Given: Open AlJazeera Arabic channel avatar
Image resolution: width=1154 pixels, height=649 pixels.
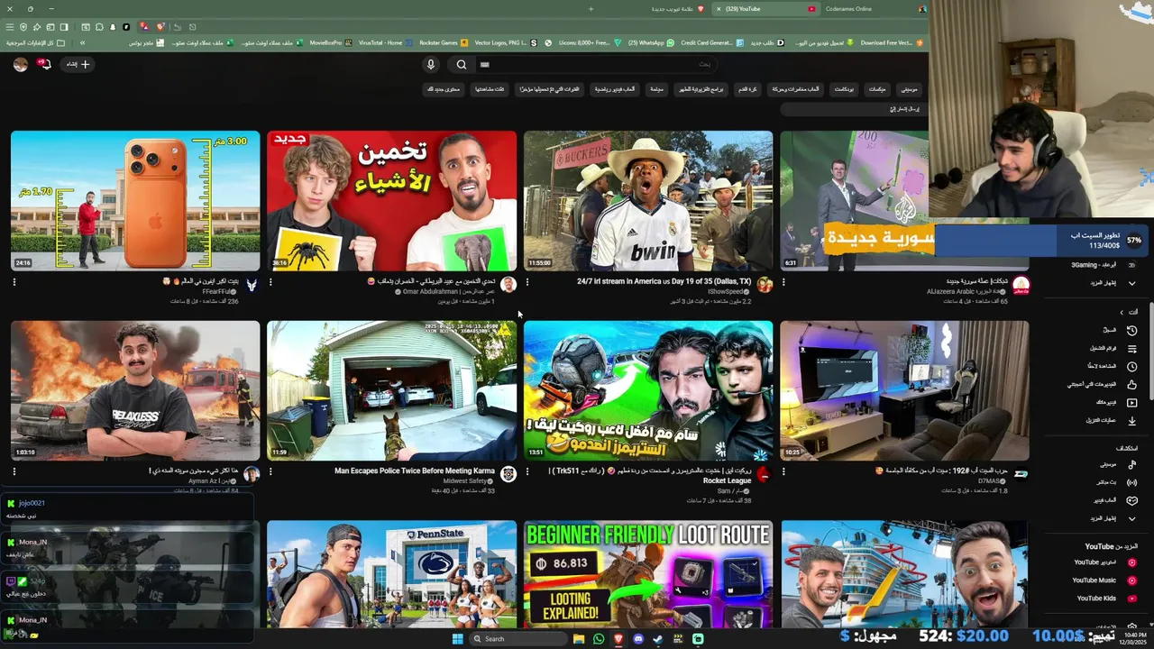Looking at the screenshot, I should (1021, 285).
